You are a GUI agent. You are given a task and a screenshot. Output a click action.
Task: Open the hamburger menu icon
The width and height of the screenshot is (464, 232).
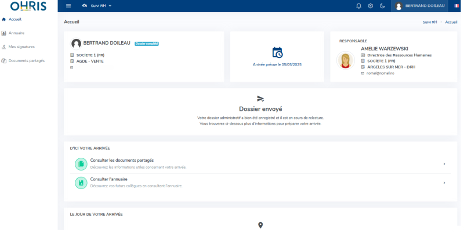click(x=68, y=6)
